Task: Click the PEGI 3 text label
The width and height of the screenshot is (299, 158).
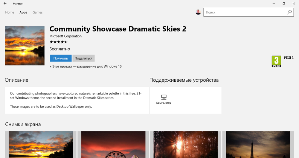Action: point(289,58)
